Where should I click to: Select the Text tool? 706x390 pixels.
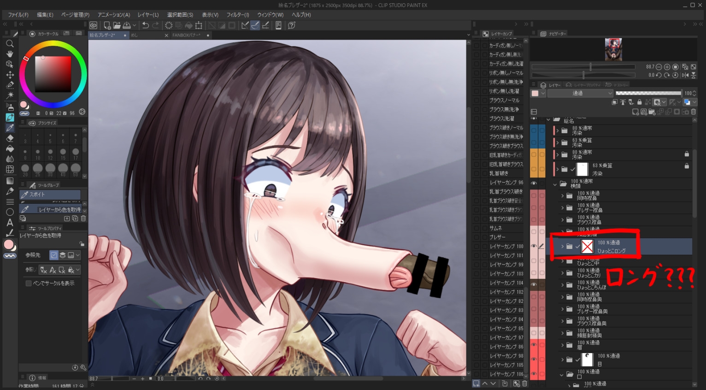coord(10,222)
